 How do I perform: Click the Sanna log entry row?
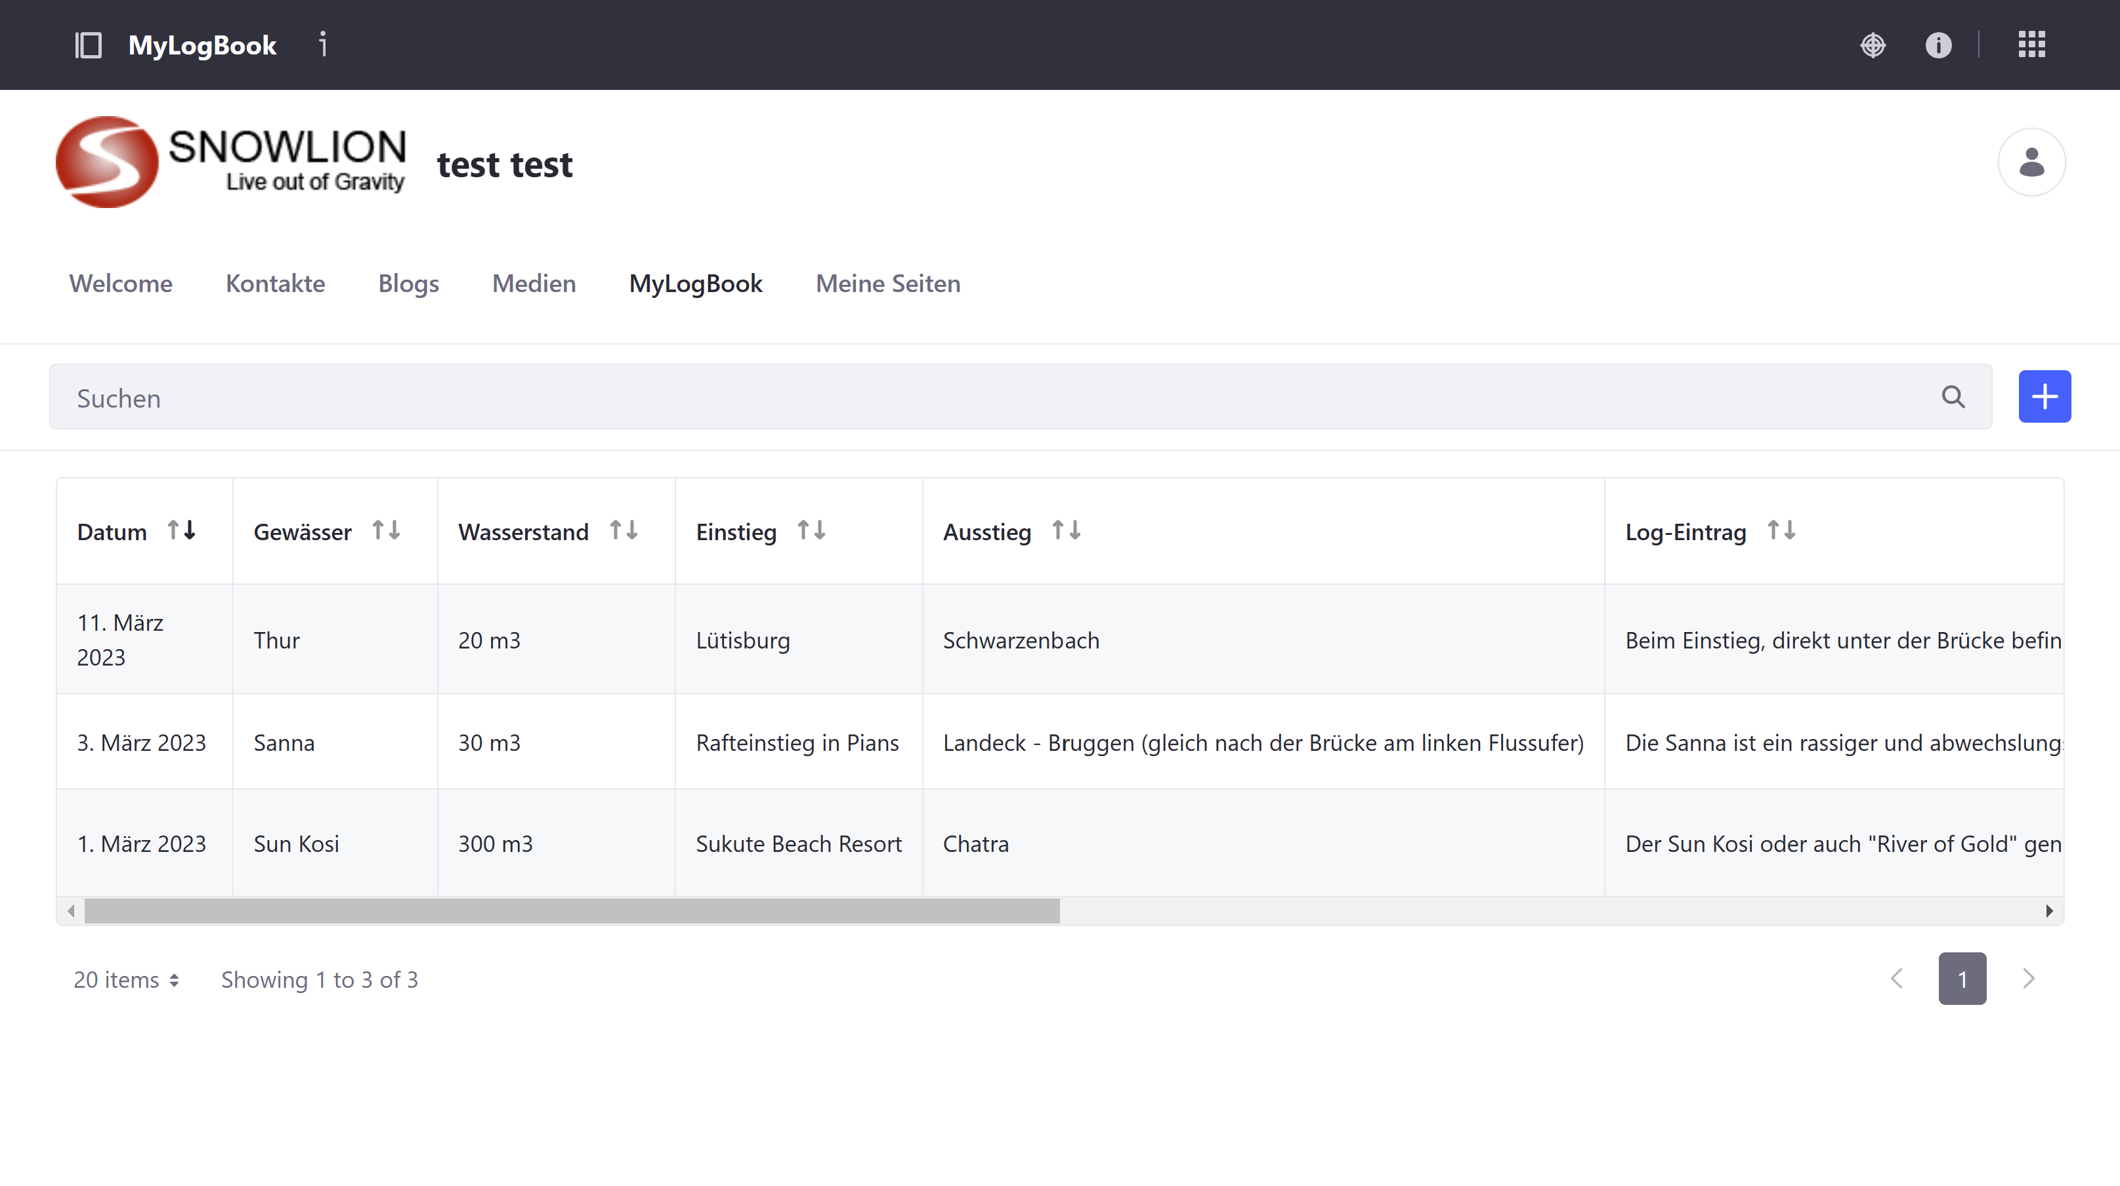(x=1060, y=742)
